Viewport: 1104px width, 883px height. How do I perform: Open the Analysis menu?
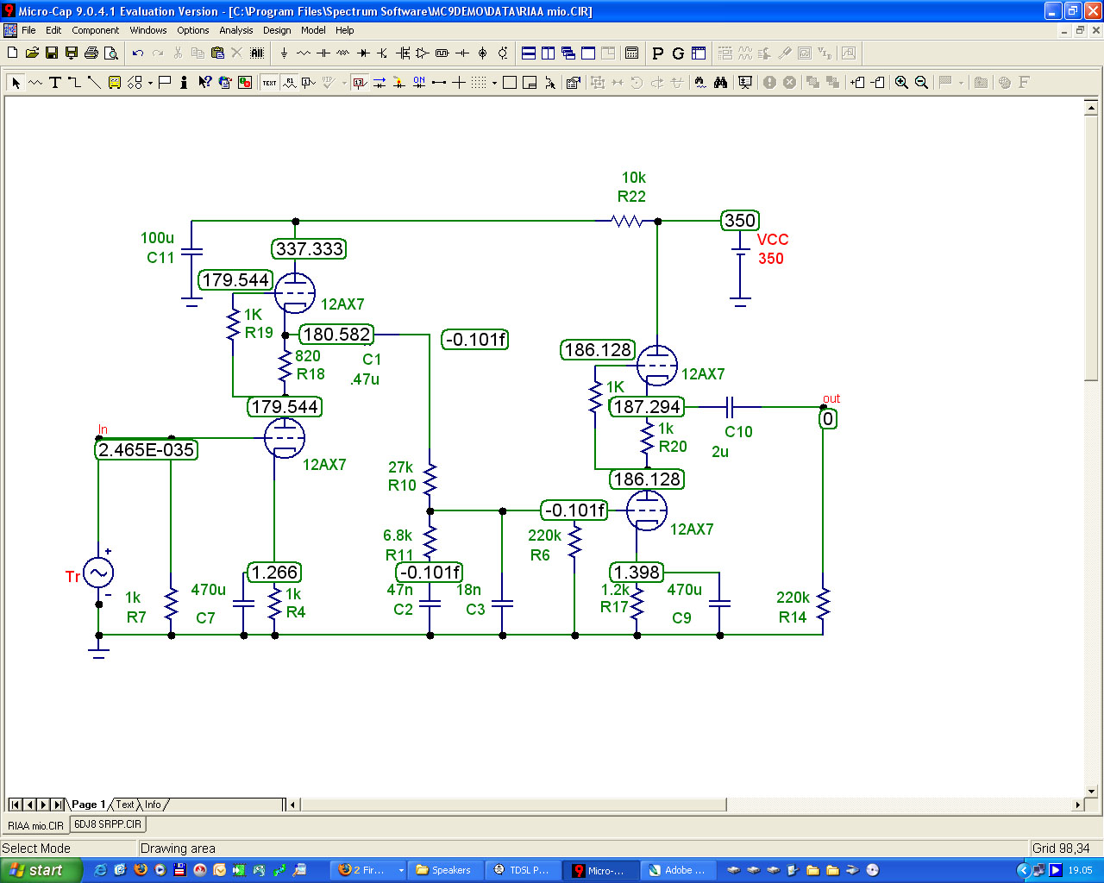point(235,30)
